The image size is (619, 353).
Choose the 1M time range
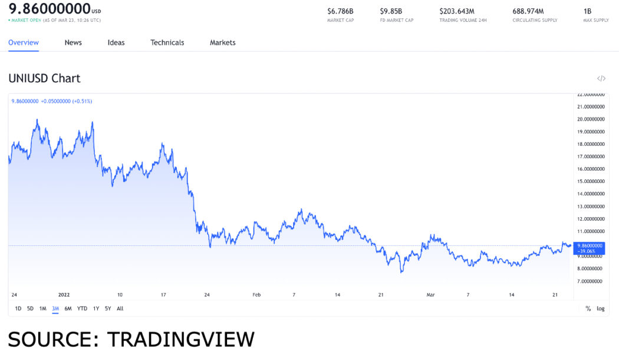(x=42, y=308)
